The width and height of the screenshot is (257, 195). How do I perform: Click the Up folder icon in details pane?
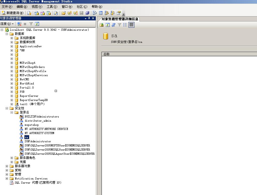[102, 25]
